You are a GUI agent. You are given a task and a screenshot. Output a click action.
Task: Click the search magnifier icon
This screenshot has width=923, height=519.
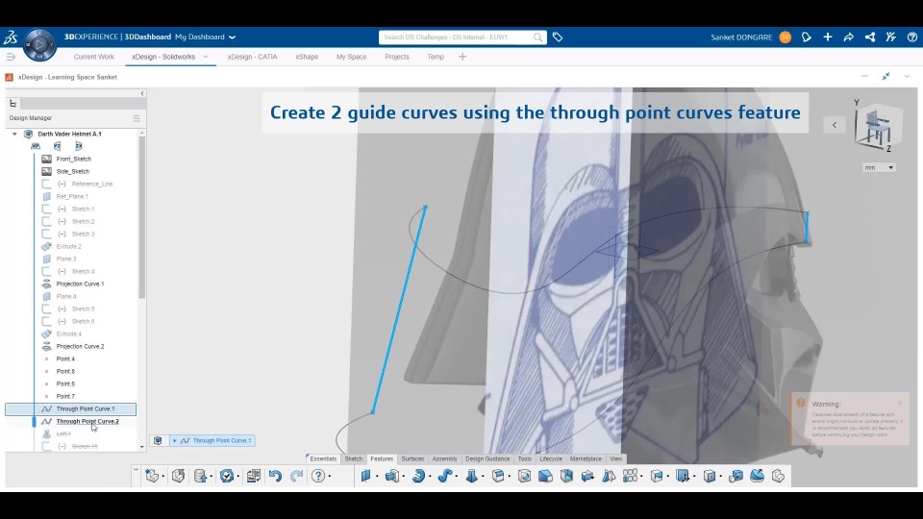click(x=538, y=37)
